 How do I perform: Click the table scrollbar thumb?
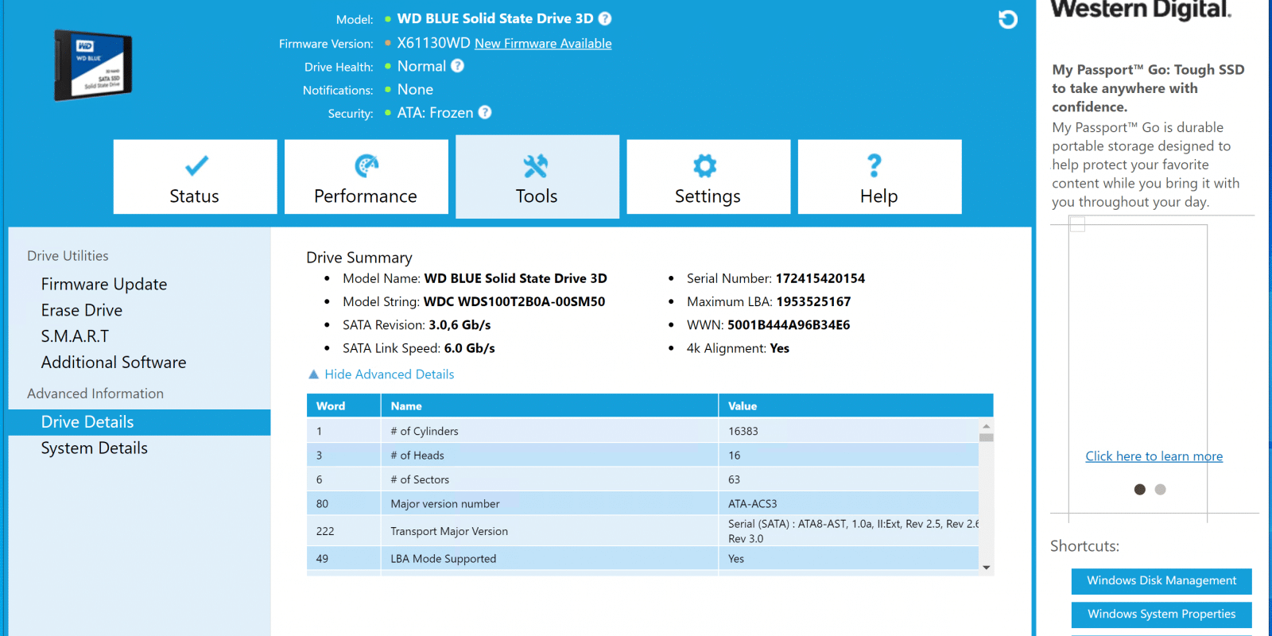tap(987, 437)
